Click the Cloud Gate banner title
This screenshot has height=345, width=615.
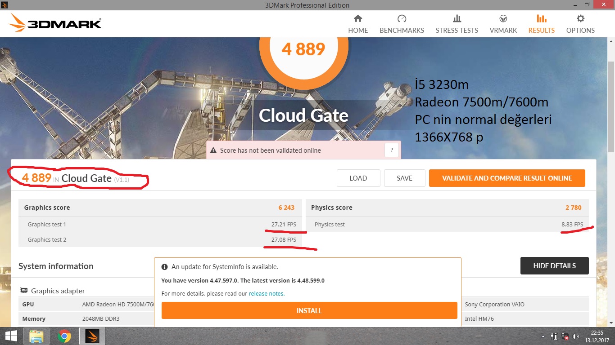click(x=303, y=115)
